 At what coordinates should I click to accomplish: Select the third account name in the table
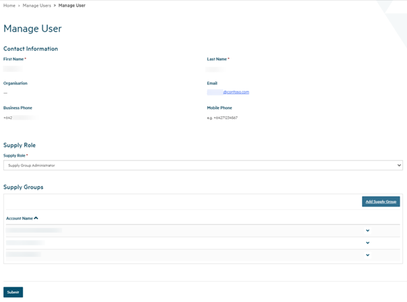pyautogui.click(x=24, y=255)
